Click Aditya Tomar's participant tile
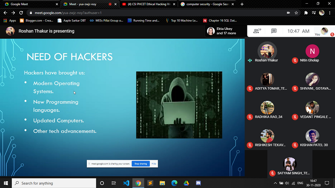The image size is (335, 188). click(x=267, y=82)
